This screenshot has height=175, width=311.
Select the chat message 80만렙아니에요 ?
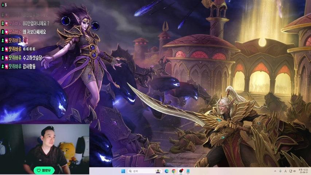(x=36, y=23)
